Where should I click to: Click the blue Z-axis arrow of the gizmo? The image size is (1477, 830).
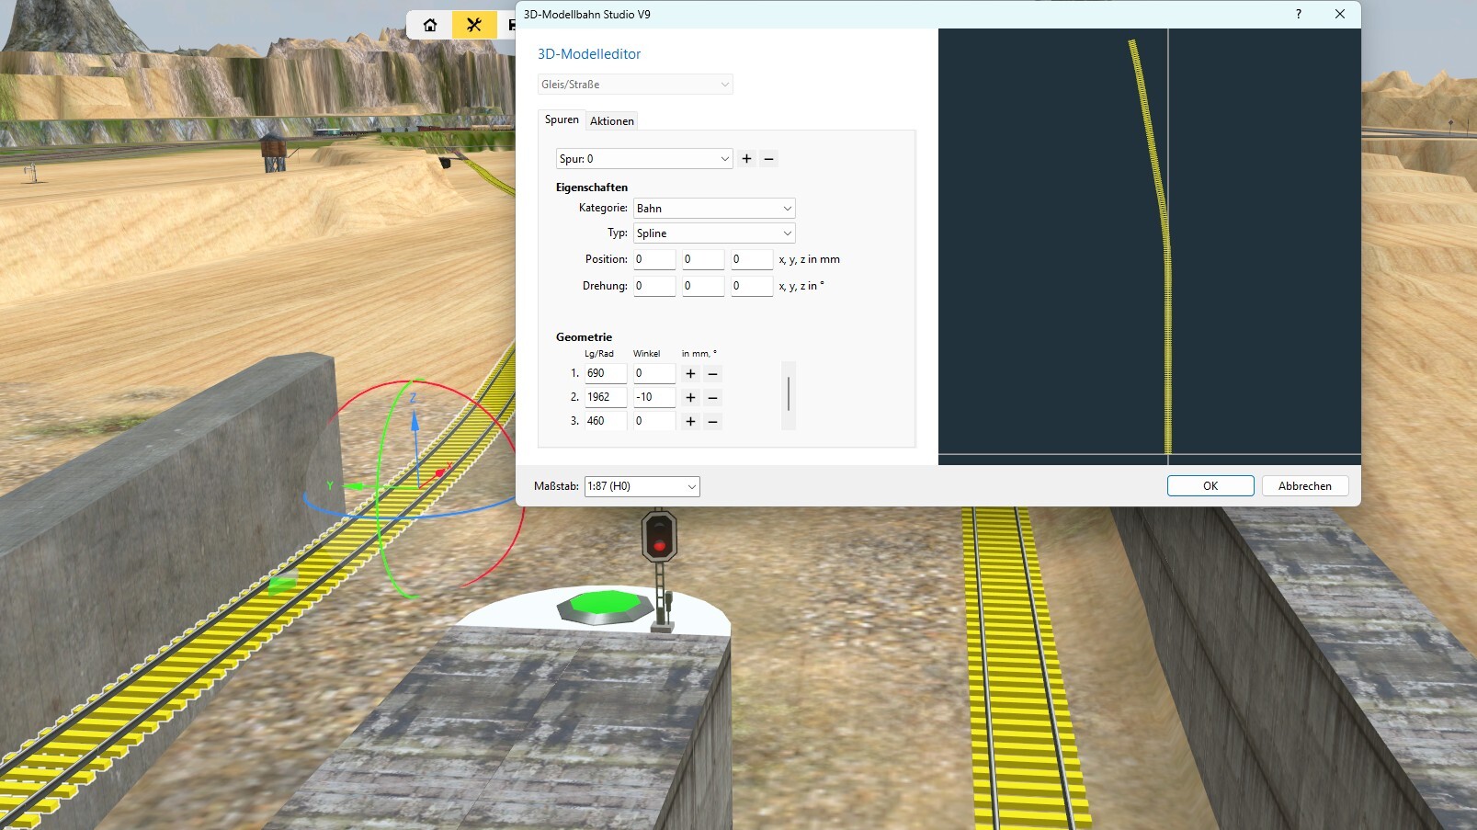(415, 421)
